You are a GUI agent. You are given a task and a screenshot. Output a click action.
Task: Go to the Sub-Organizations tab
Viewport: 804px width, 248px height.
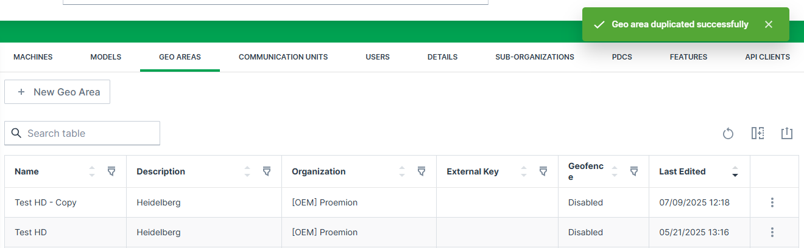(x=534, y=57)
